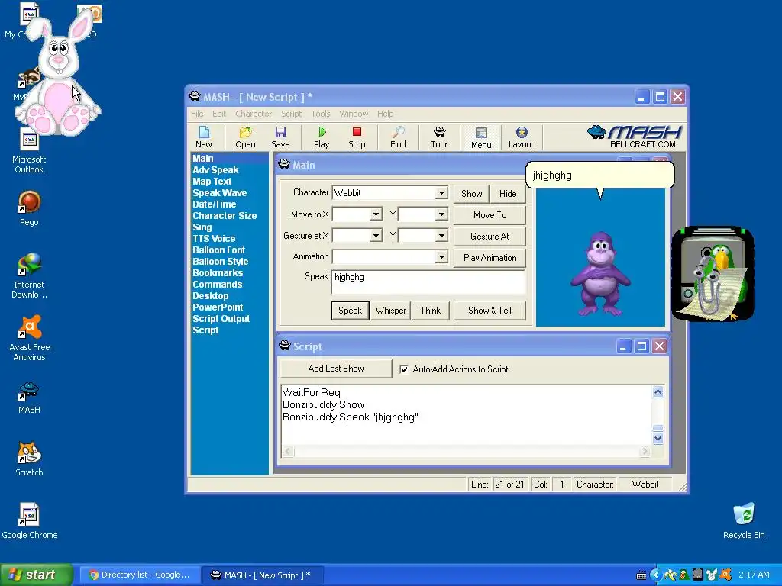Click the Show & Tell button
782x586 pixels.
click(x=490, y=311)
